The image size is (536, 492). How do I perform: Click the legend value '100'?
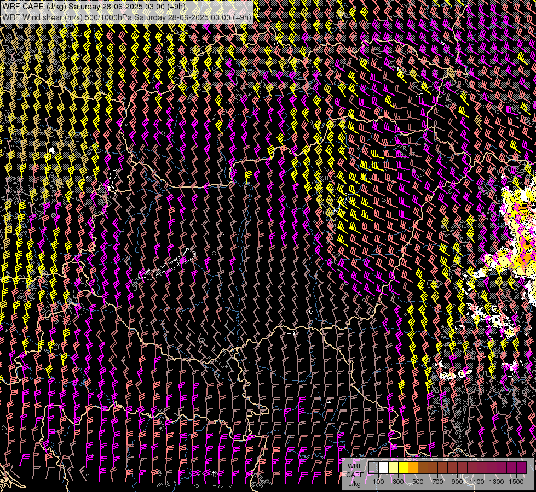(x=378, y=482)
